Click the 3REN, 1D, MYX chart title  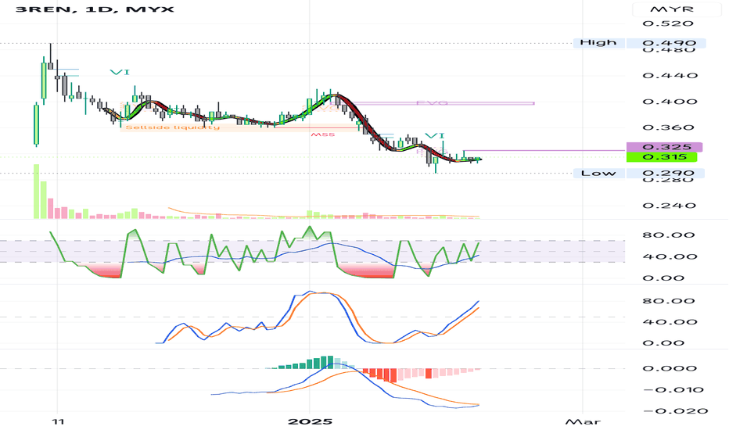[x=95, y=9]
